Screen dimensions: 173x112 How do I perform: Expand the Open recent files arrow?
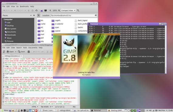click(16, 51)
